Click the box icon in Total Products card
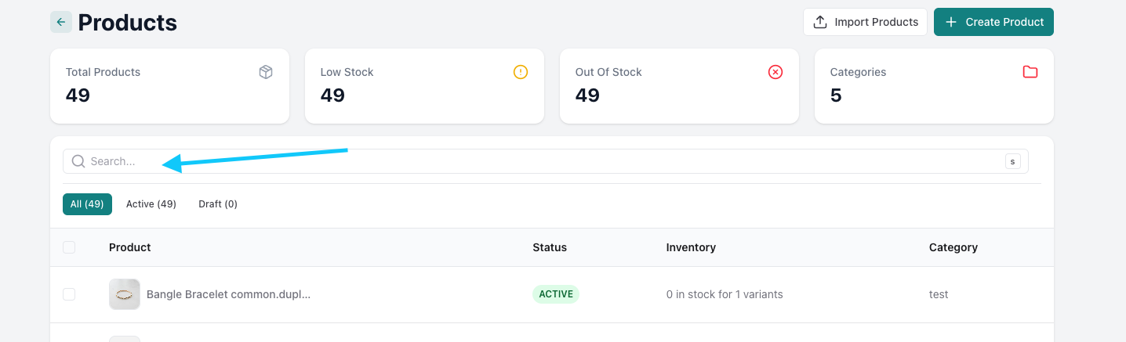Screen dimensions: 1126x342 point(266,72)
